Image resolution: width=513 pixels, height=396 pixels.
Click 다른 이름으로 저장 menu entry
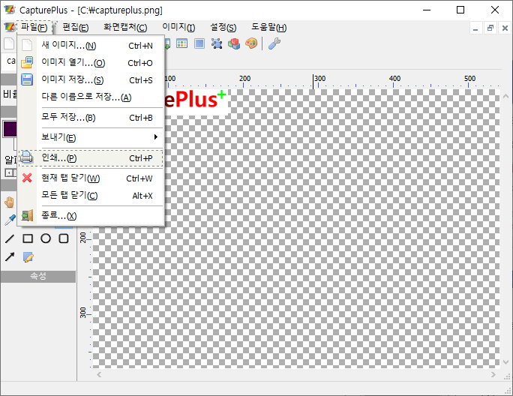pyautogui.click(x=85, y=97)
